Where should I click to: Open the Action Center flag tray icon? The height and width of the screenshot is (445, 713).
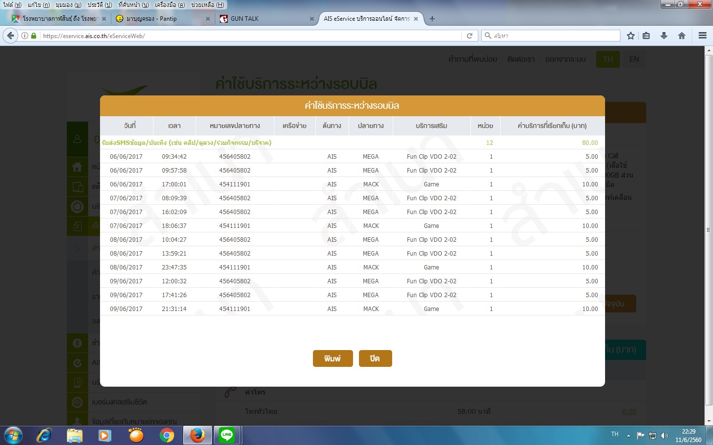pos(641,436)
